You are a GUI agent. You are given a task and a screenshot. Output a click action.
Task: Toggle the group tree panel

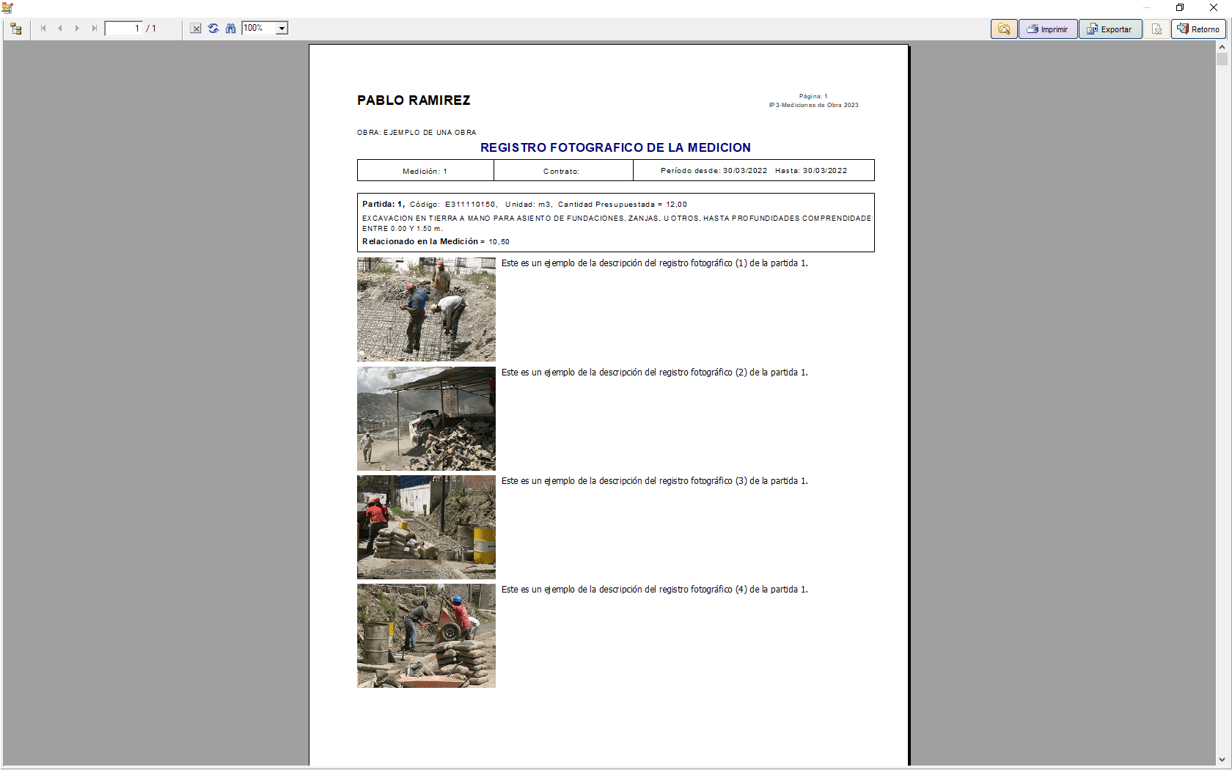click(x=16, y=29)
